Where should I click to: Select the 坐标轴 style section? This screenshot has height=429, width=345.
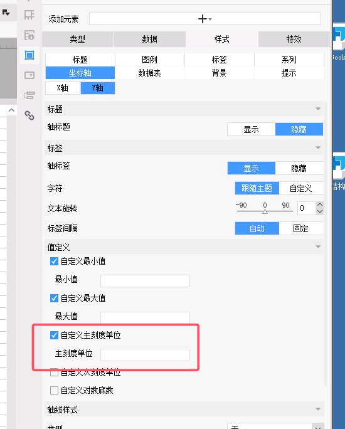pyautogui.click(x=80, y=73)
